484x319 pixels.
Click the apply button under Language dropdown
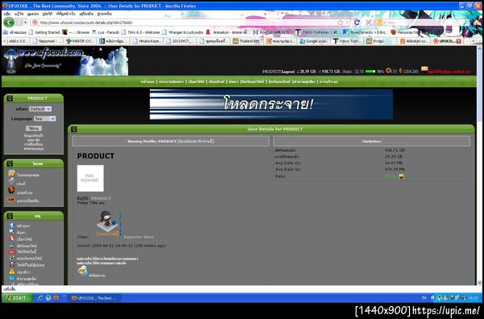tap(34, 128)
